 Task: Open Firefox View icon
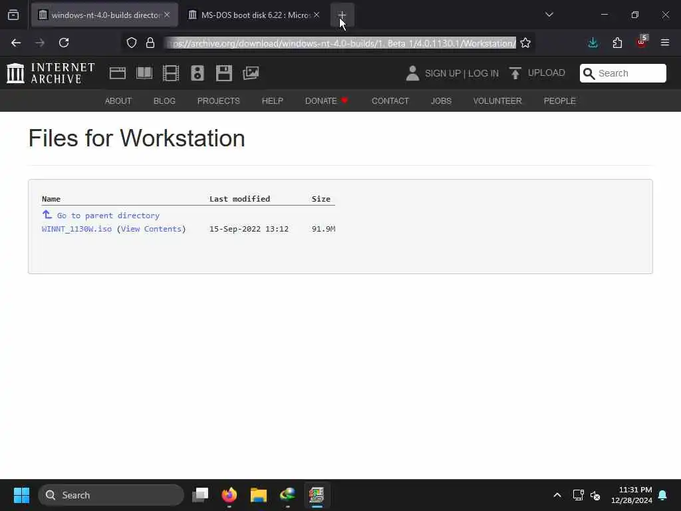coord(13,15)
